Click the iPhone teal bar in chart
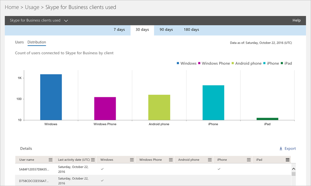The height and width of the screenshot is (186, 311). coord(214,102)
